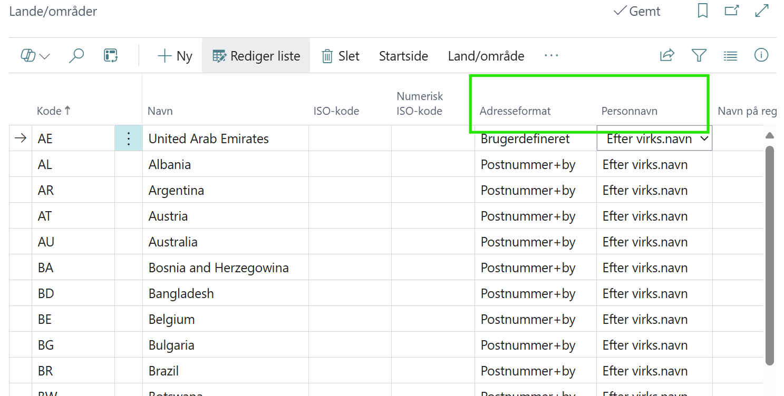Bookmark this page with the bookmark icon

[702, 11]
